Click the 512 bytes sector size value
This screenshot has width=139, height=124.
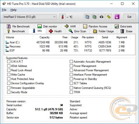click(x=56, y=118)
